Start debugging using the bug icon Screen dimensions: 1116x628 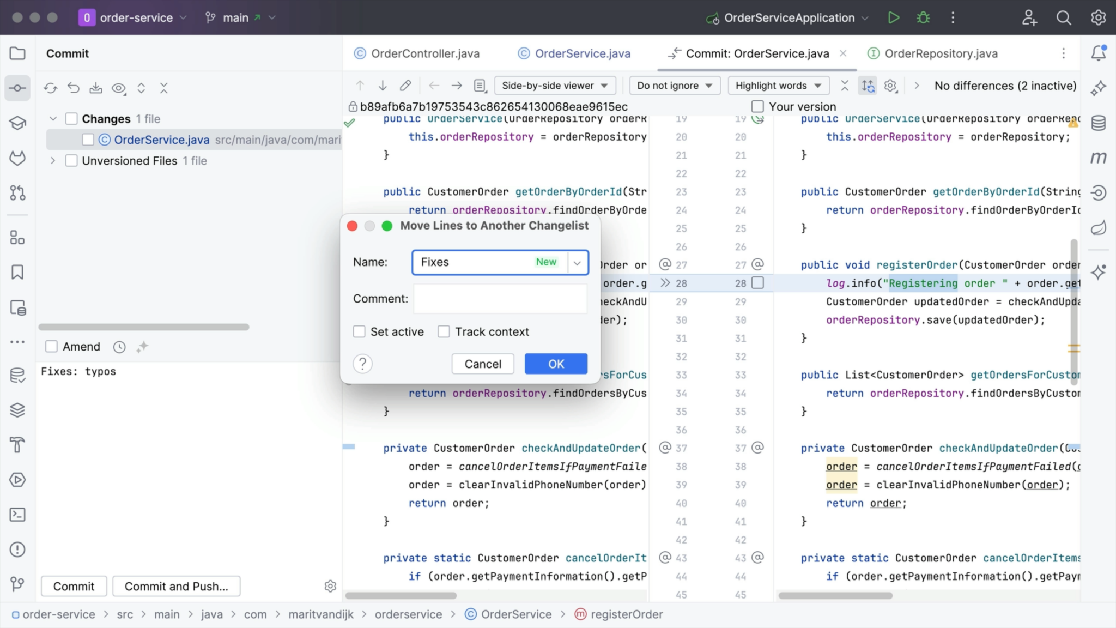(923, 17)
